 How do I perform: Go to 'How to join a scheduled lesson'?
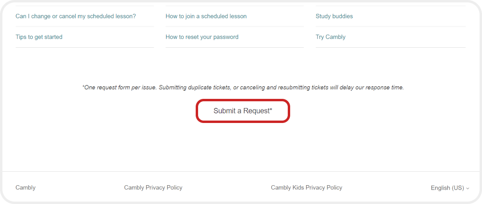[206, 16]
